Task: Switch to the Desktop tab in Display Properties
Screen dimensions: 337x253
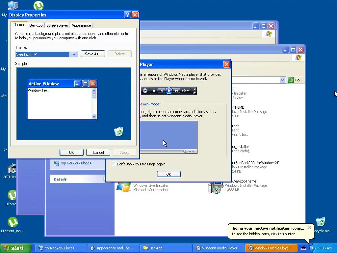Action: (x=36, y=25)
